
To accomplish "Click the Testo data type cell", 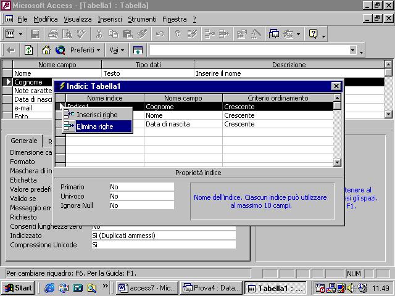I will [148, 73].
